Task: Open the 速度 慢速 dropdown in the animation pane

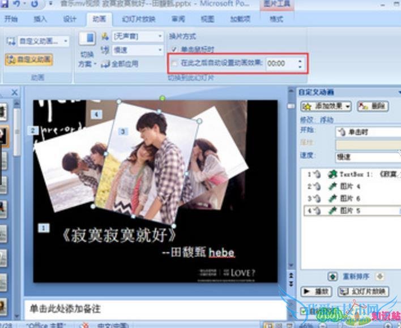Action: (368, 157)
